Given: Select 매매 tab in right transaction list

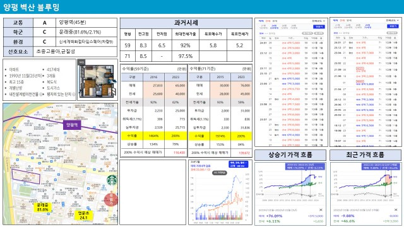Looking at the screenshot, I should point(335,20).
